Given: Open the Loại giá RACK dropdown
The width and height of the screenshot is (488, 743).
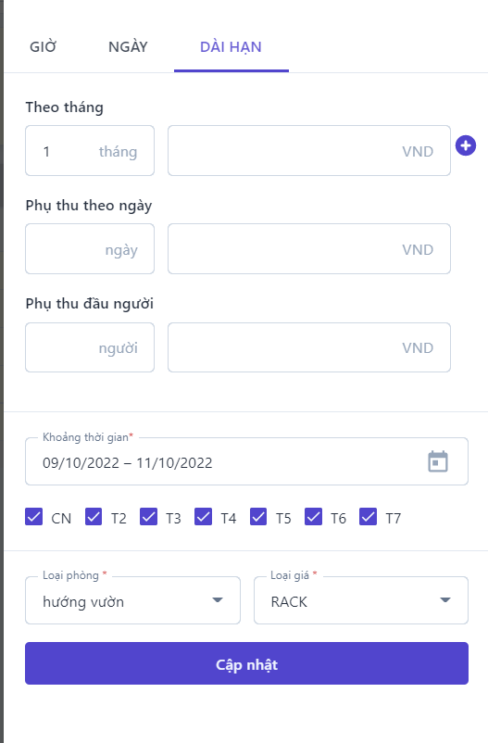Looking at the screenshot, I should click(x=361, y=600).
